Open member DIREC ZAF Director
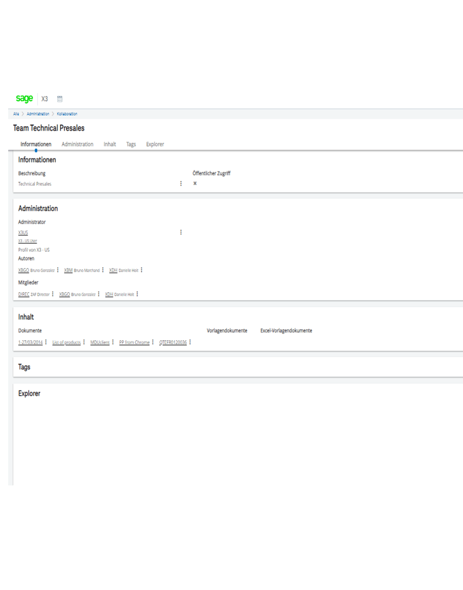The width and height of the screenshot is (463, 590). click(34, 294)
